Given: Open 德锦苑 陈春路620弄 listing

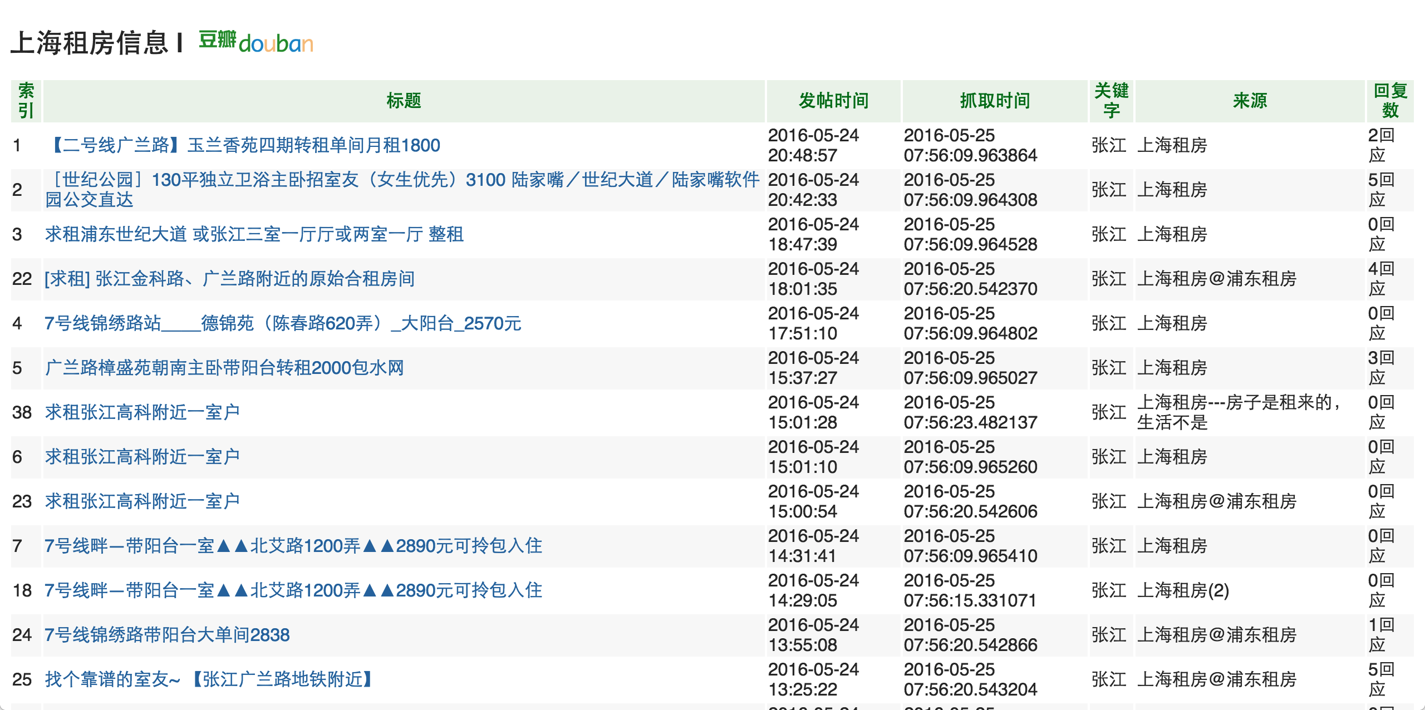Looking at the screenshot, I should click(x=283, y=323).
